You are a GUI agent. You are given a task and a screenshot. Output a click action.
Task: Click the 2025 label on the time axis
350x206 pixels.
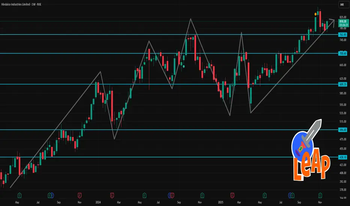(x=220, y=202)
